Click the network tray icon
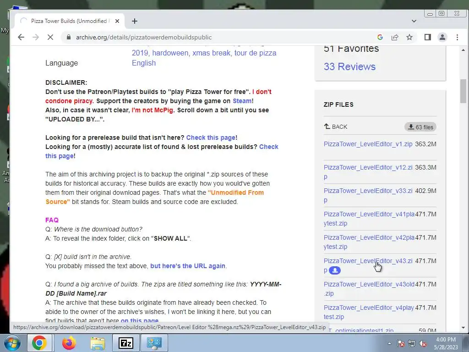Viewport: 469px width, 352px height. [x=412, y=343]
